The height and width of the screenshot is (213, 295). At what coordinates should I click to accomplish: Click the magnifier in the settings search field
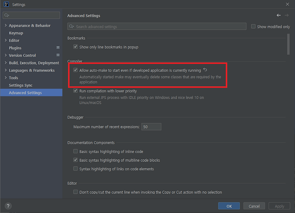pyautogui.click(x=7, y=15)
